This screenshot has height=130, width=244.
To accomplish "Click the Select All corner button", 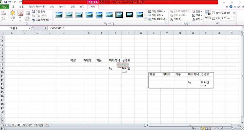I will (2, 33).
